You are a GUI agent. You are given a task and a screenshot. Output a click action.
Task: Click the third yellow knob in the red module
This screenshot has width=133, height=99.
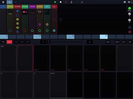tap(17, 28)
